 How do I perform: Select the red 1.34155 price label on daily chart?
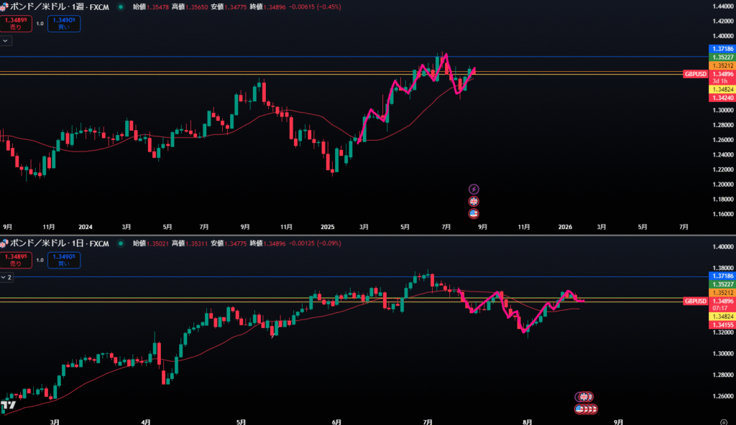(722, 325)
